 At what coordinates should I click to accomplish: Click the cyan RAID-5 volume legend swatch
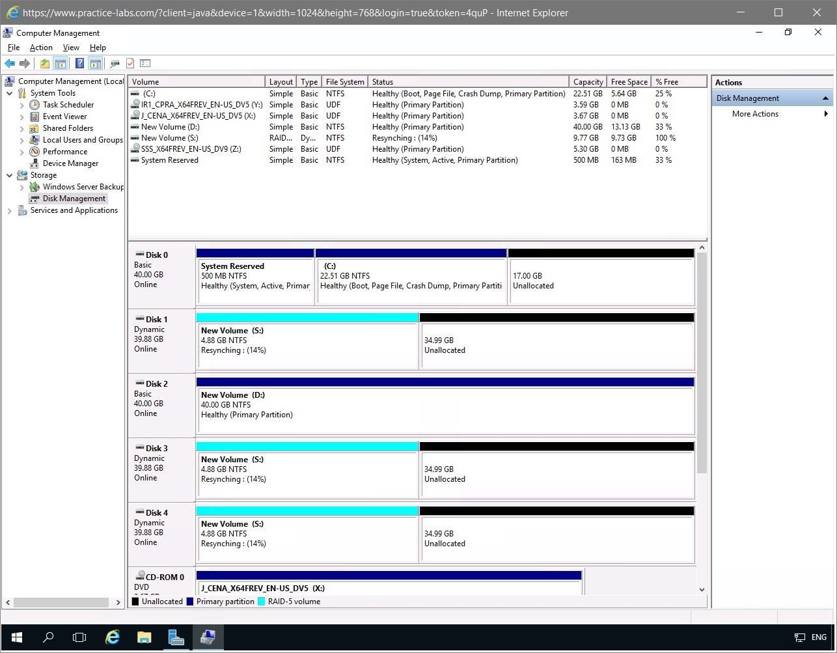(x=262, y=602)
